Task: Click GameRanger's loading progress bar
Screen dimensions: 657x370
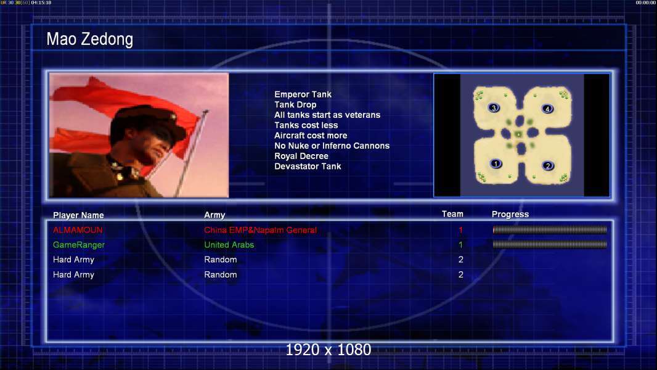Action: (550, 244)
